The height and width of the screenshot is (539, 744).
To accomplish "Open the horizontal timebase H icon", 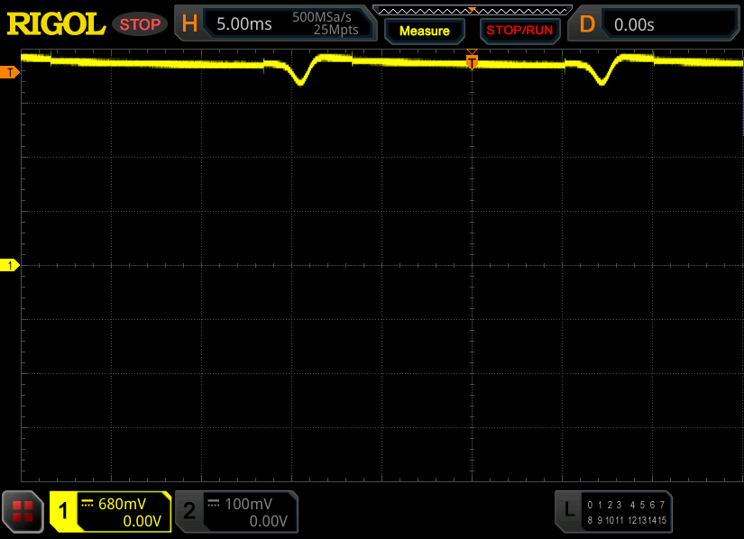I will pos(189,24).
